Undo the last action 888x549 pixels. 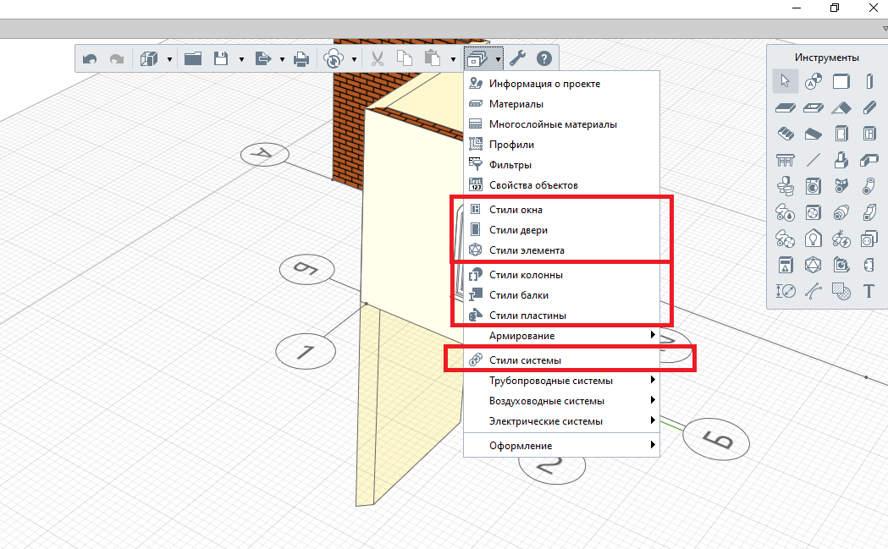[x=90, y=59]
